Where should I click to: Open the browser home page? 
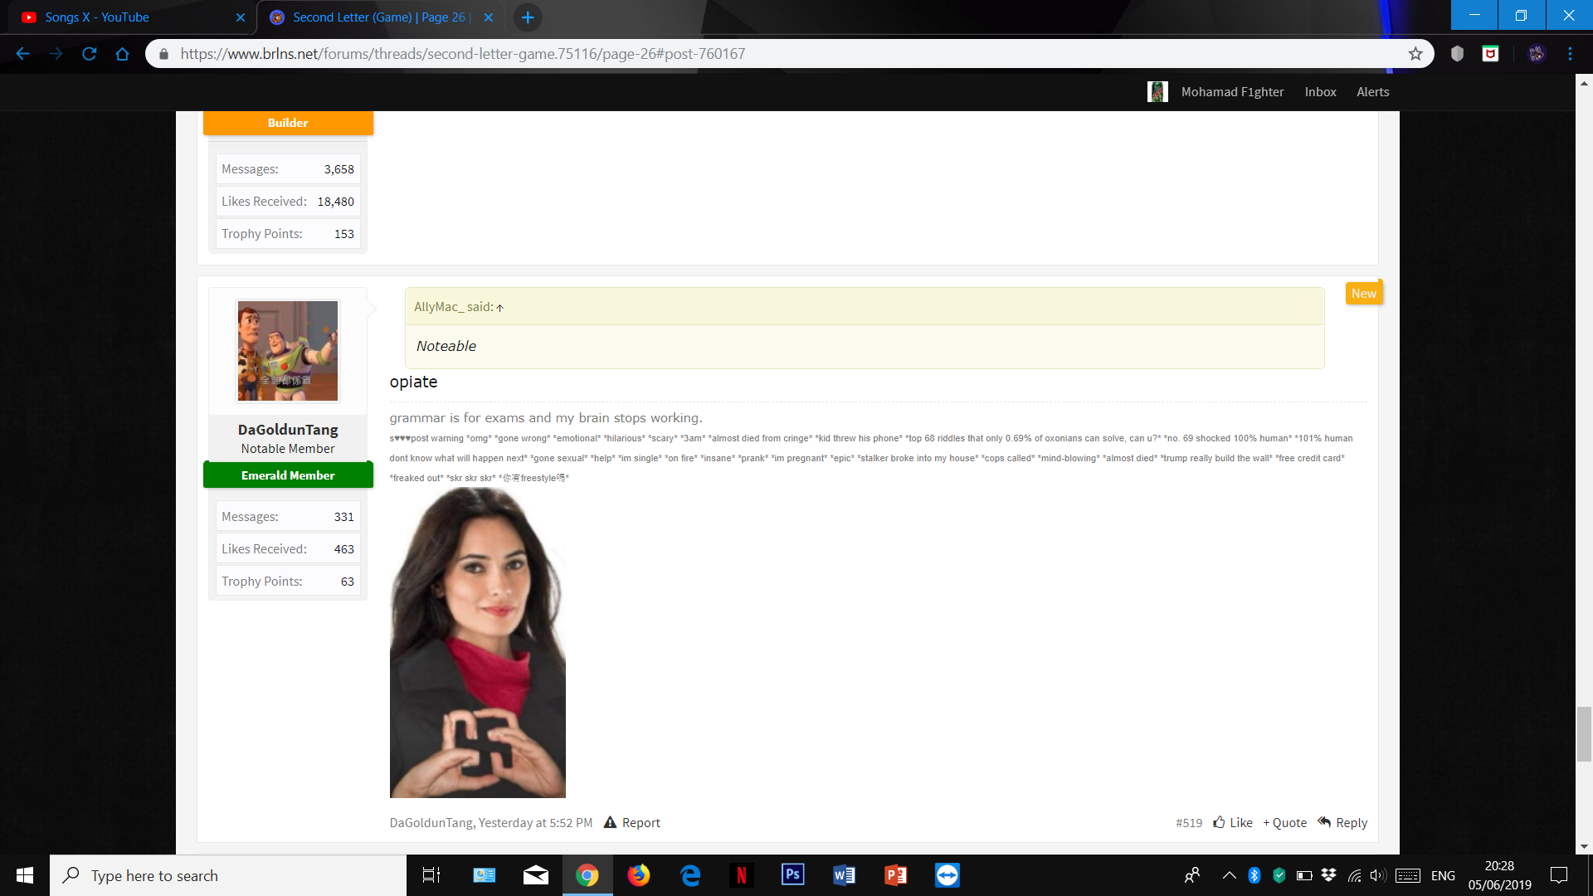(x=122, y=54)
